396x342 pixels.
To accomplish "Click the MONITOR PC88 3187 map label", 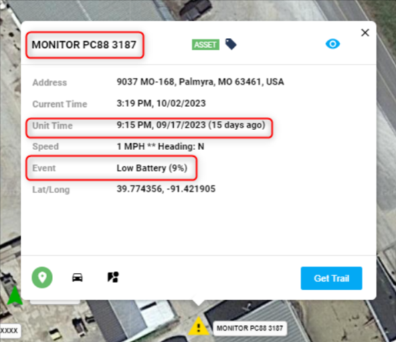I will coord(250,328).
